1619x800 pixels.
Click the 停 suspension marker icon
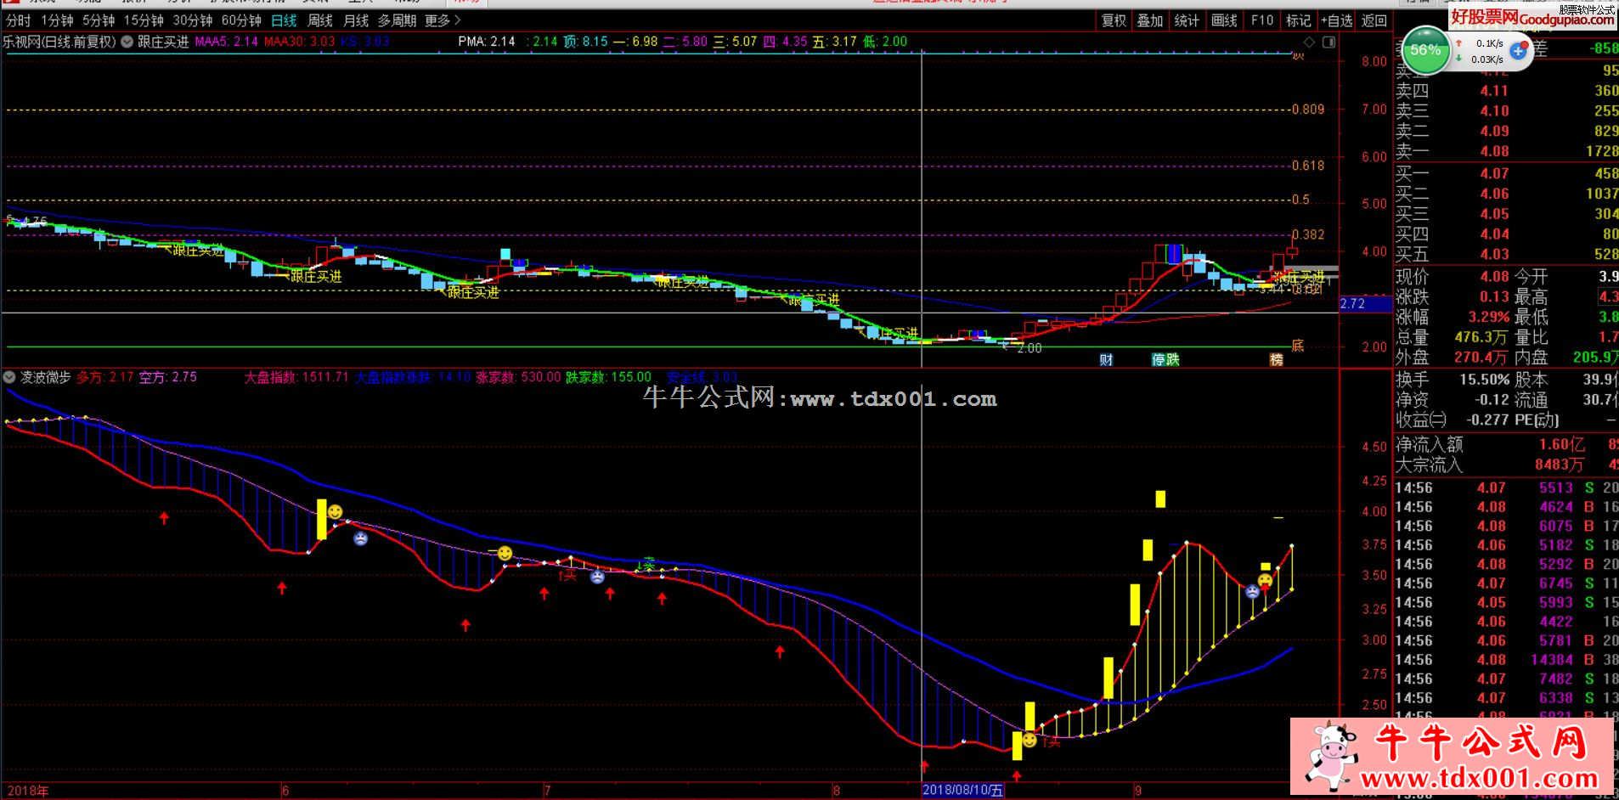(1158, 359)
